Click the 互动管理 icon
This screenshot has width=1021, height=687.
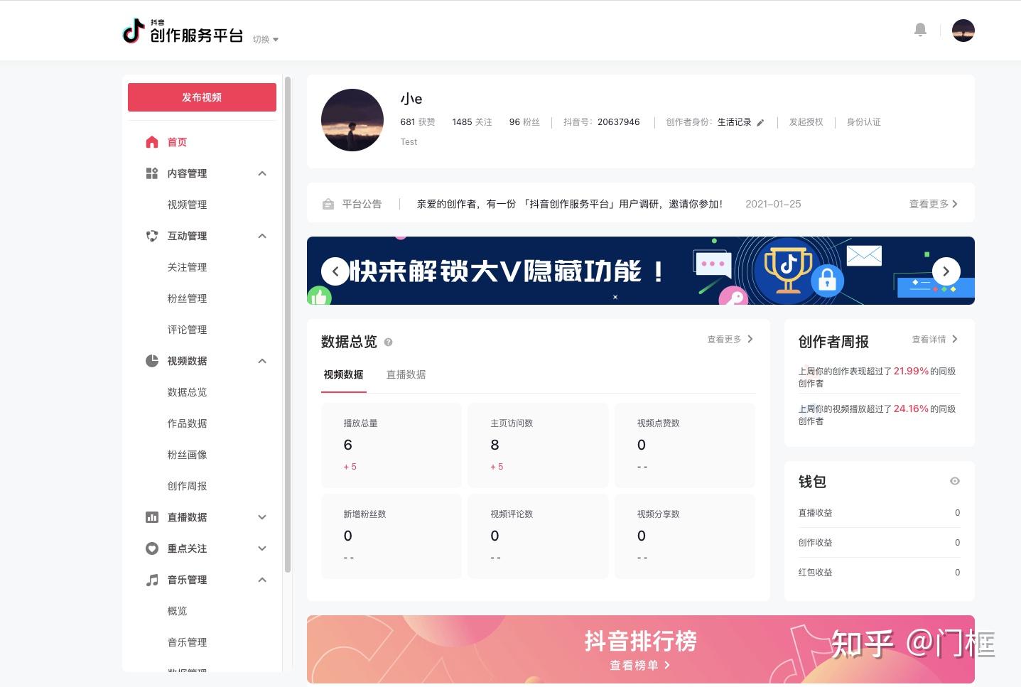click(x=152, y=236)
